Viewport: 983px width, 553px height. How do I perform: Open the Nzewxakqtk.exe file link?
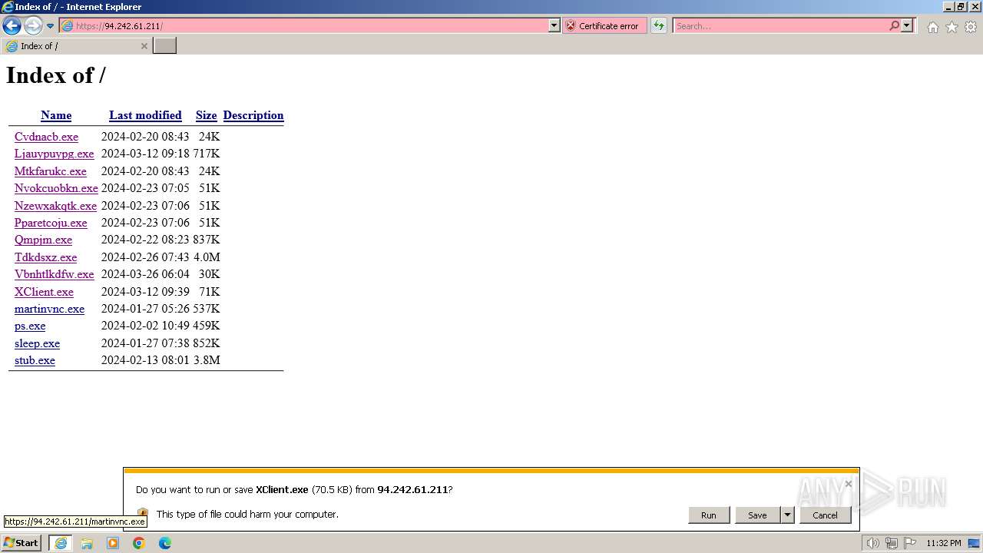click(x=55, y=206)
